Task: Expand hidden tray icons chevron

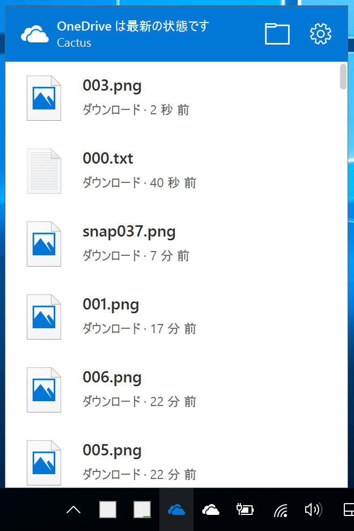Action: [x=73, y=510]
